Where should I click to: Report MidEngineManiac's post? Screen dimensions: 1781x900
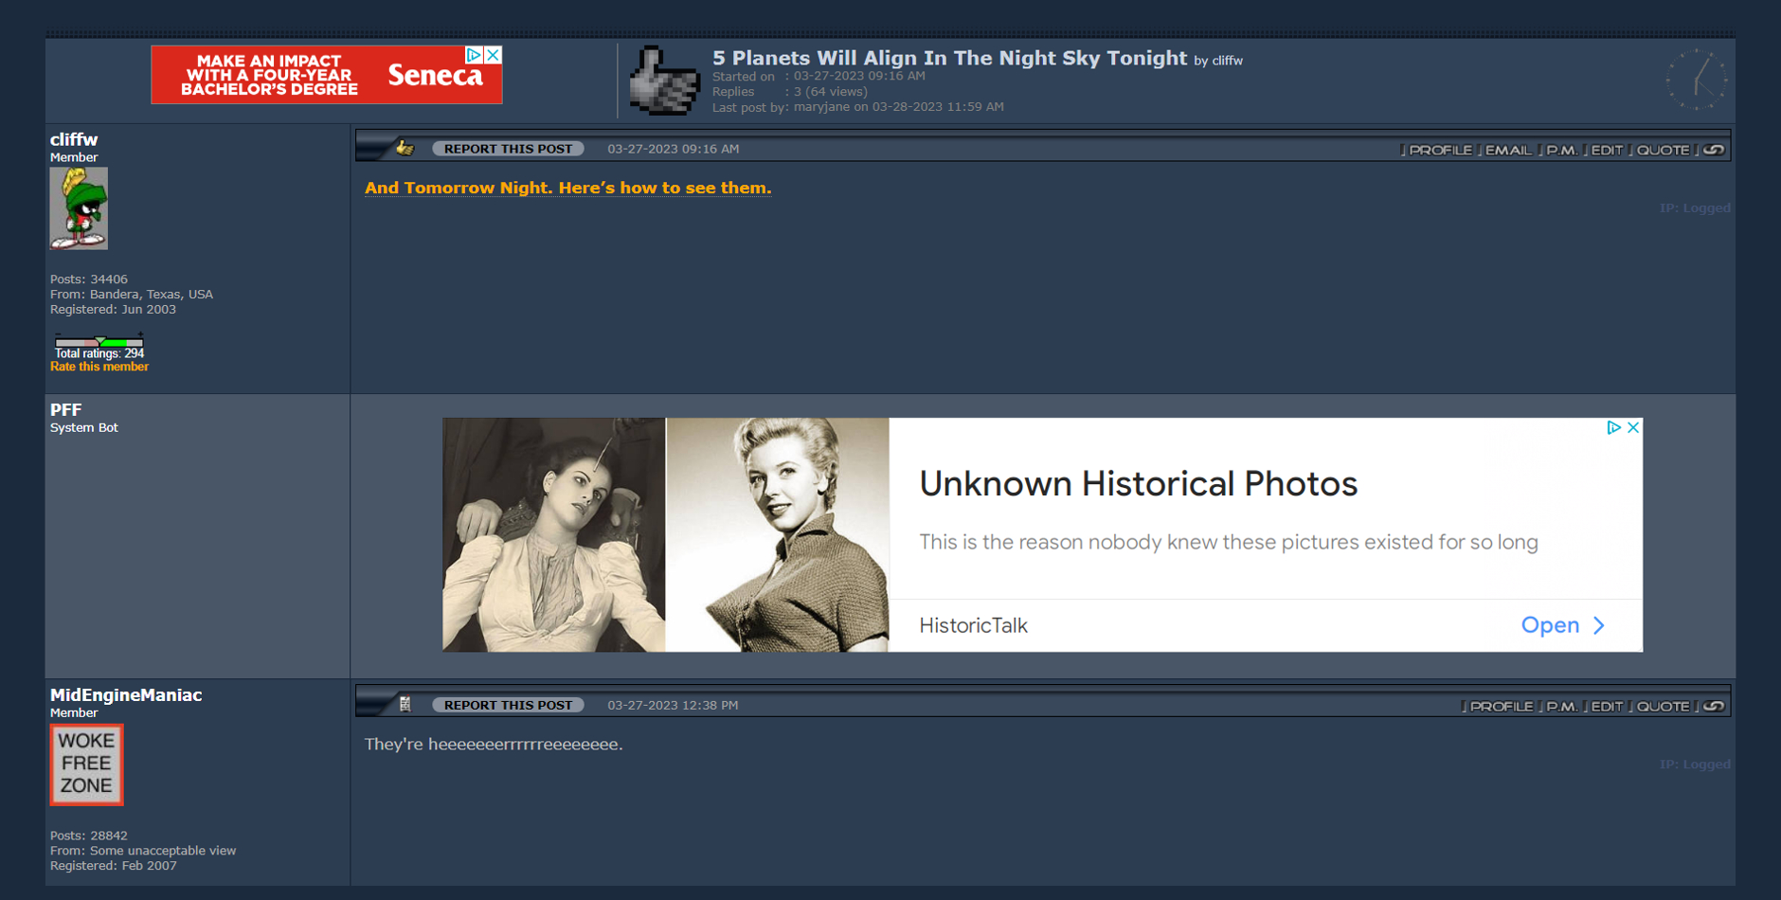pyautogui.click(x=508, y=705)
